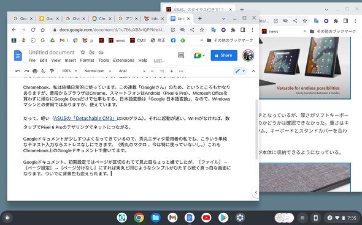Bookmark this tab with the star icon

202,30
